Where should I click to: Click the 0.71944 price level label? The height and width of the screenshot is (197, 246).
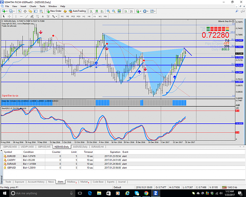(x=239, y=58)
